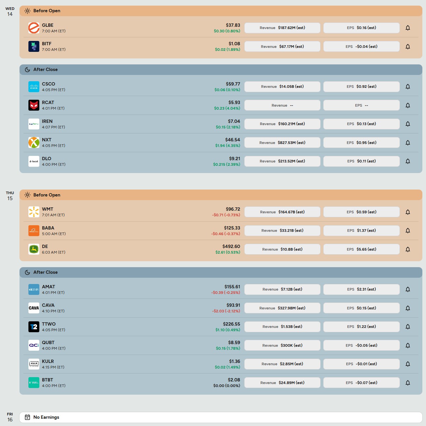This screenshot has height=426, width=426.
Task: Open the QUBT ticker symbol
Action: pyautogui.click(x=48, y=342)
